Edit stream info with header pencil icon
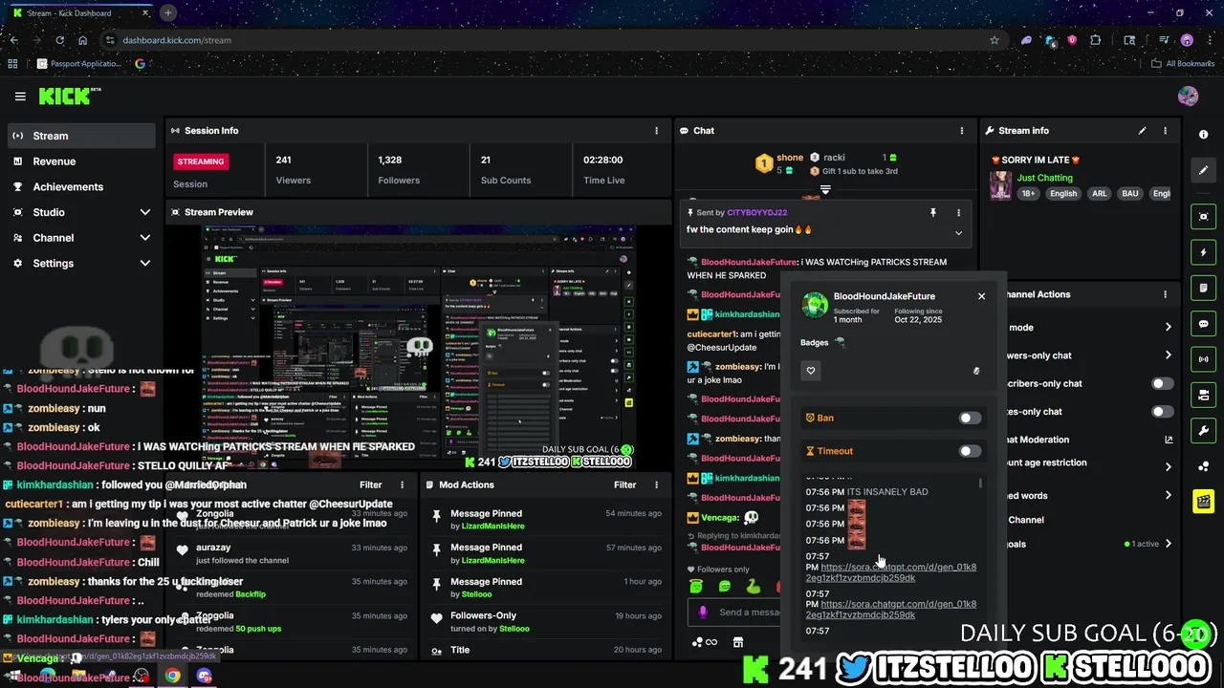The width and height of the screenshot is (1224, 688). pyautogui.click(x=1142, y=131)
